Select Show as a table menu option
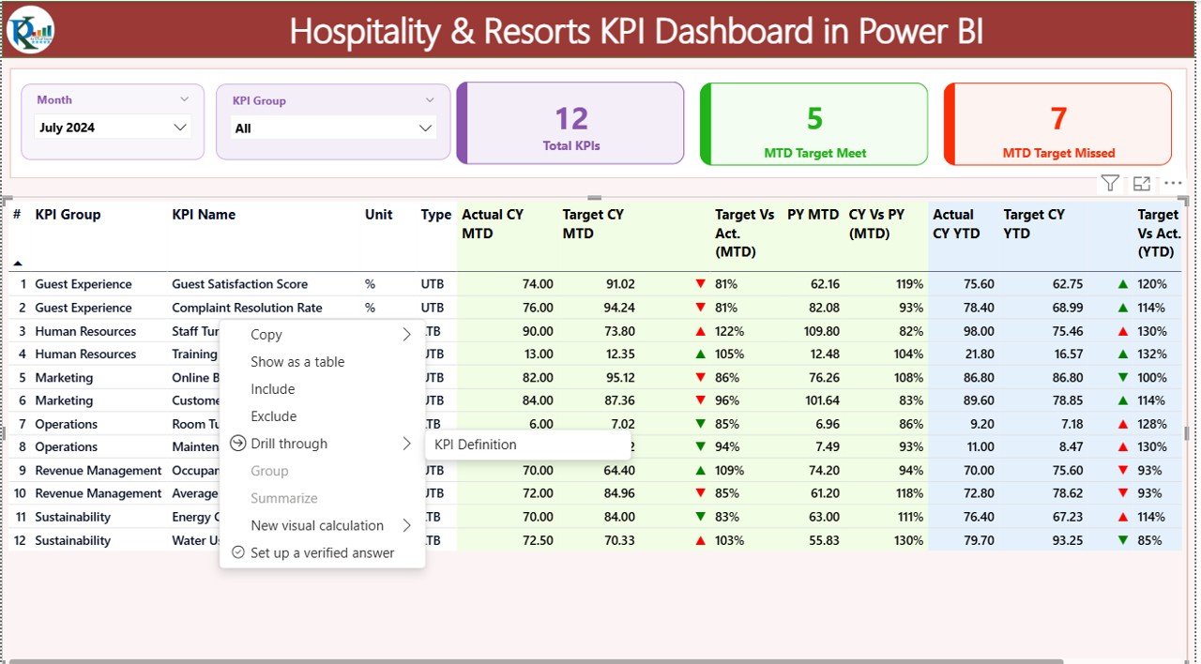The width and height of the screenshot is (1201, 664). click(297, 362)
